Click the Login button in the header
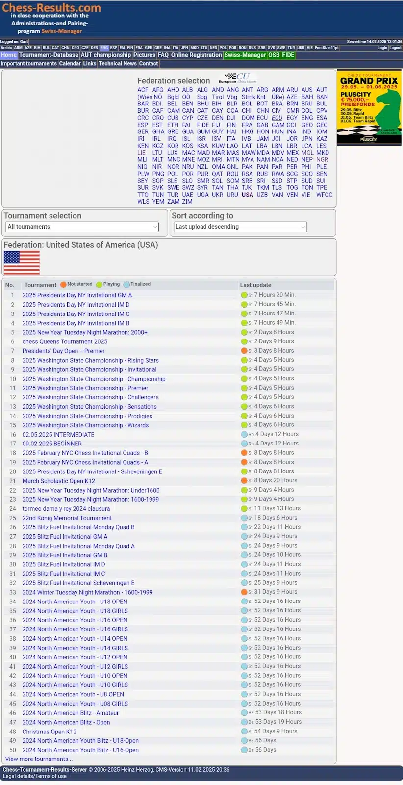The image size is (403, 785). (382, 48)
